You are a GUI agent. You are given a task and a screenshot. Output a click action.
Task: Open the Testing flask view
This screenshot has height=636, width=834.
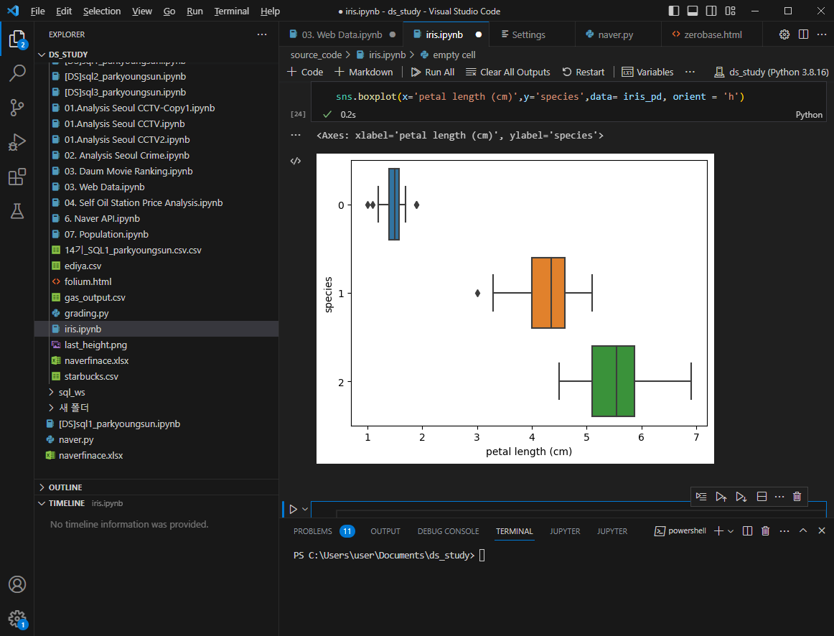point(17,211)
